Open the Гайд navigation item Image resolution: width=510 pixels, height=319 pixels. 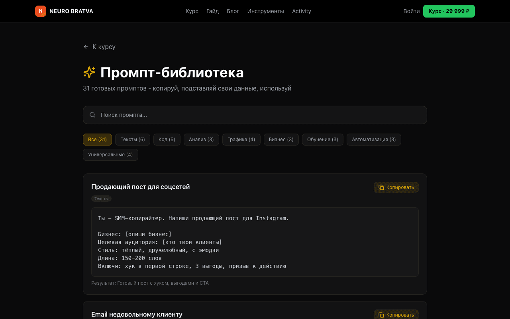point(213,11)
